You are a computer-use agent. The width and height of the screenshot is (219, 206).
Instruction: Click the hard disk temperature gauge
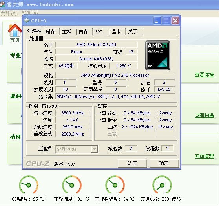(115, 185)
